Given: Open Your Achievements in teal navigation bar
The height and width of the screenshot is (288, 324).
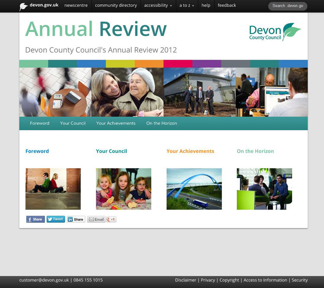Looking at the screenshot, I should pos(116,123).
